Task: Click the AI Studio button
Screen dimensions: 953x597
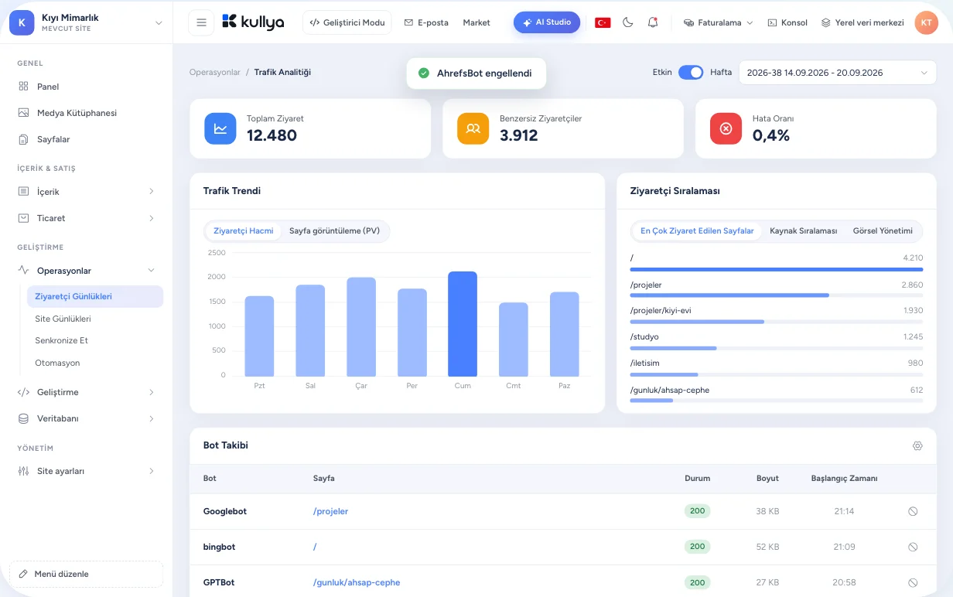Action: click(x=547, y=22)
